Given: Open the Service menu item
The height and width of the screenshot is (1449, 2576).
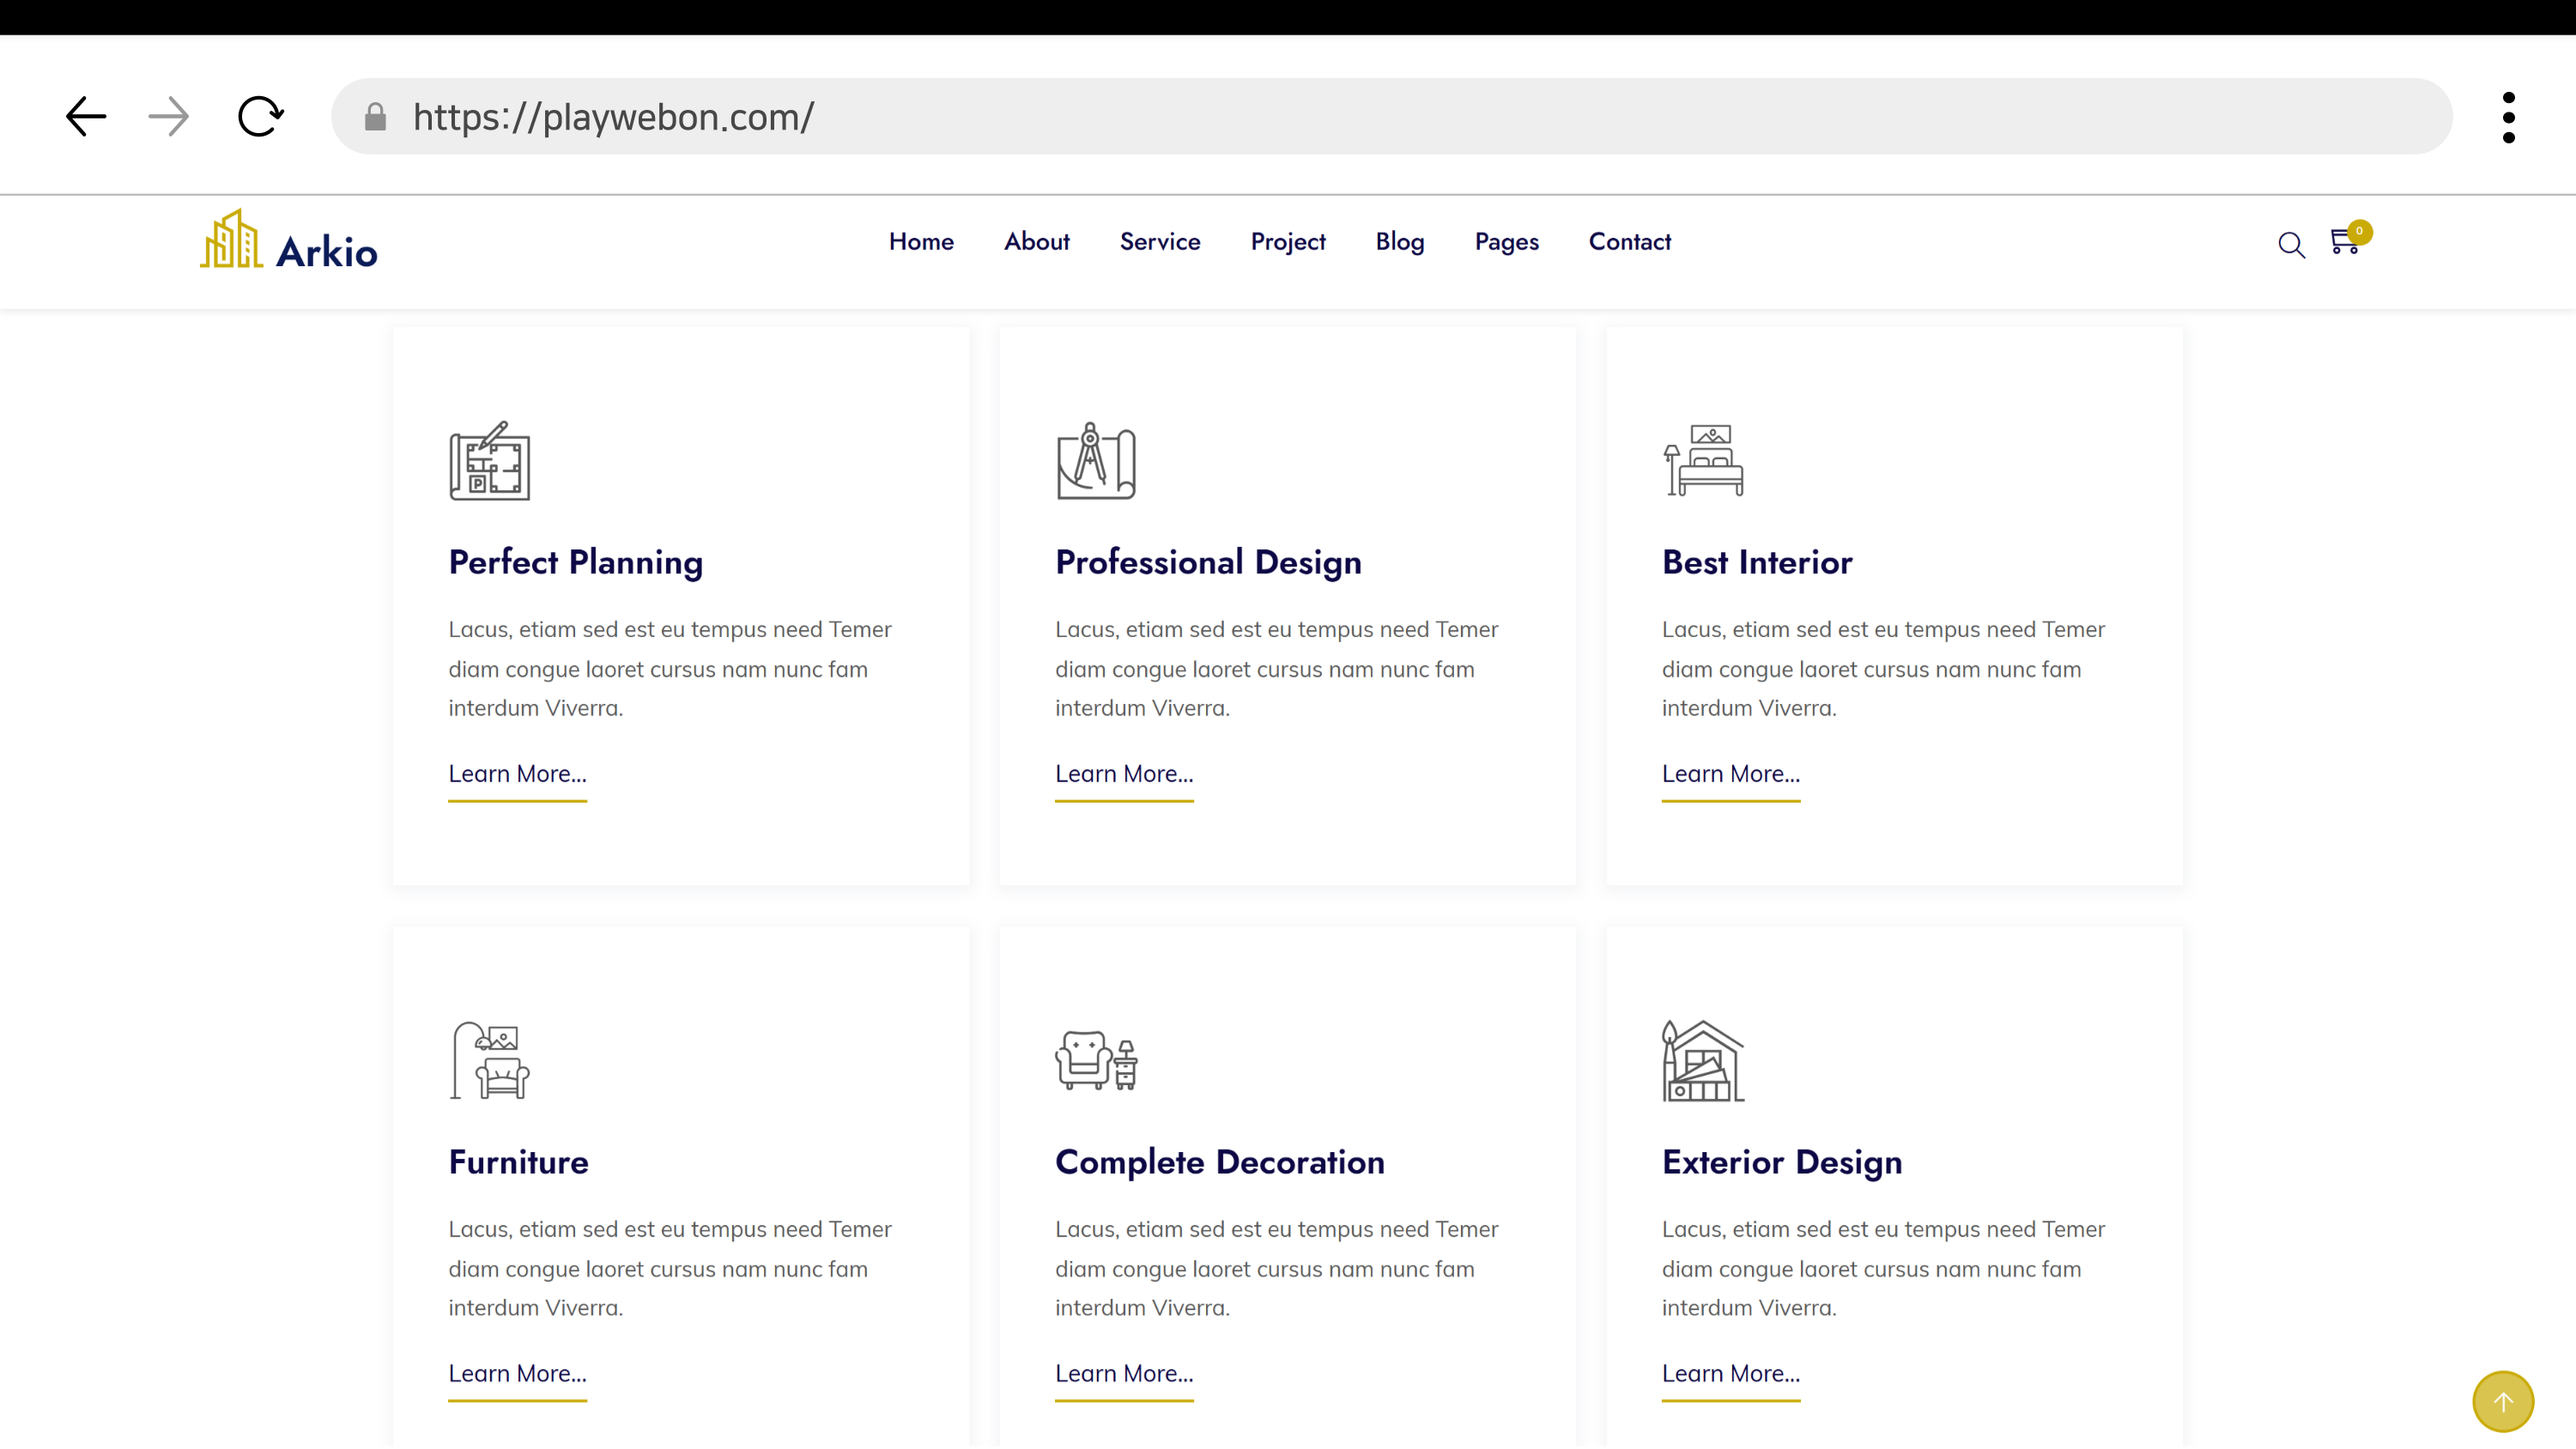Looking at the screenshot, I should click(x=1159, y=242).
